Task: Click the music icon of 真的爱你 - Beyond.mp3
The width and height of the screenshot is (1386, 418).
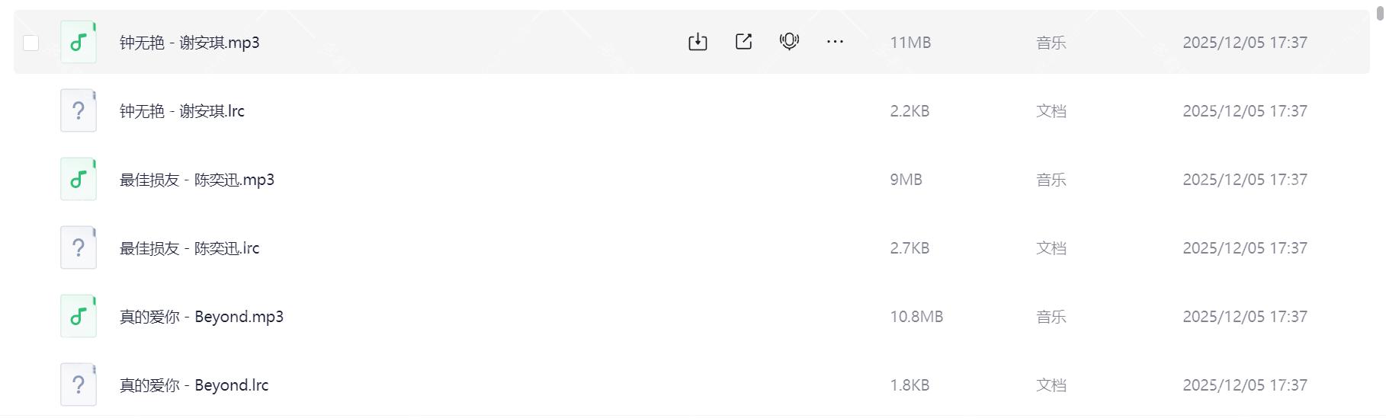Action: click(79, 316)
